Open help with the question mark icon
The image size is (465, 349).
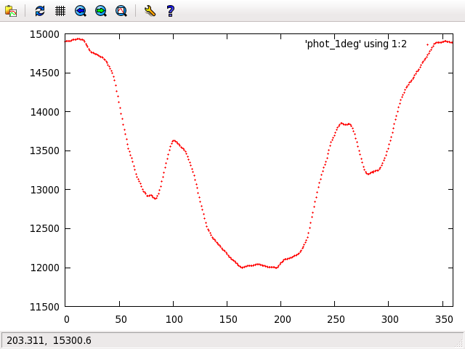click(x=170, y=11)
